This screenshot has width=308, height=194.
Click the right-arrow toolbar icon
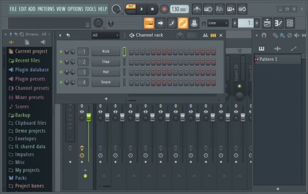point(160,23)
